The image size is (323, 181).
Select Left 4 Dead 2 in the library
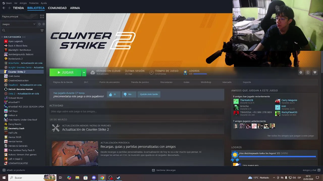click(x=15, y=159)
